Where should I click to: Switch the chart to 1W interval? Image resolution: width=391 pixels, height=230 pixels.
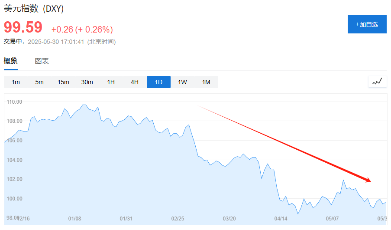click(182, 82)
